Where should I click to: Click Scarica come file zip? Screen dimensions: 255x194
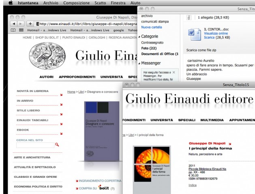(201, 50)
